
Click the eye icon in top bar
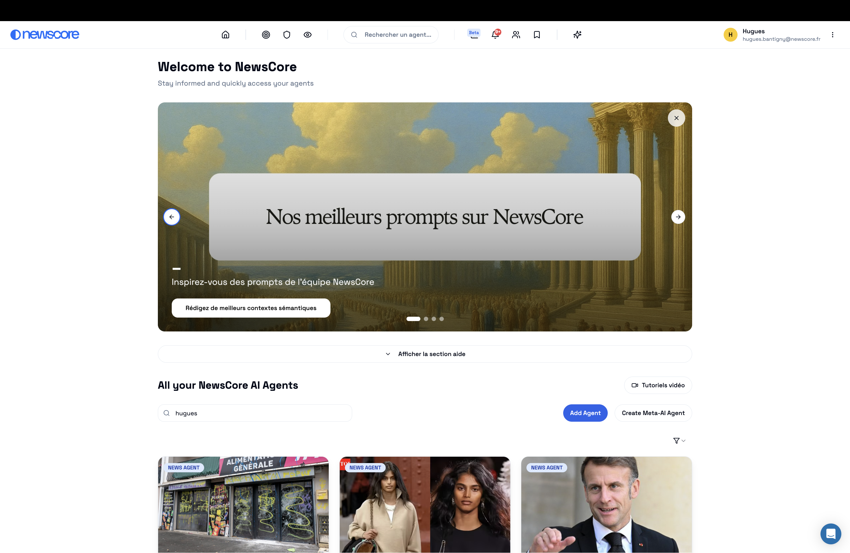tap(308, 35)
